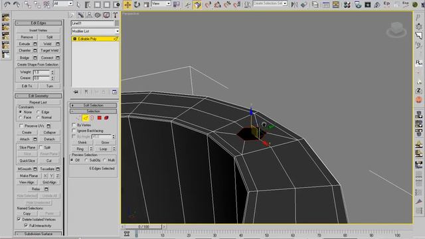Toggle Show End Result icon
The height and width of the screenshot is (239, 425).
click(86, 92)
